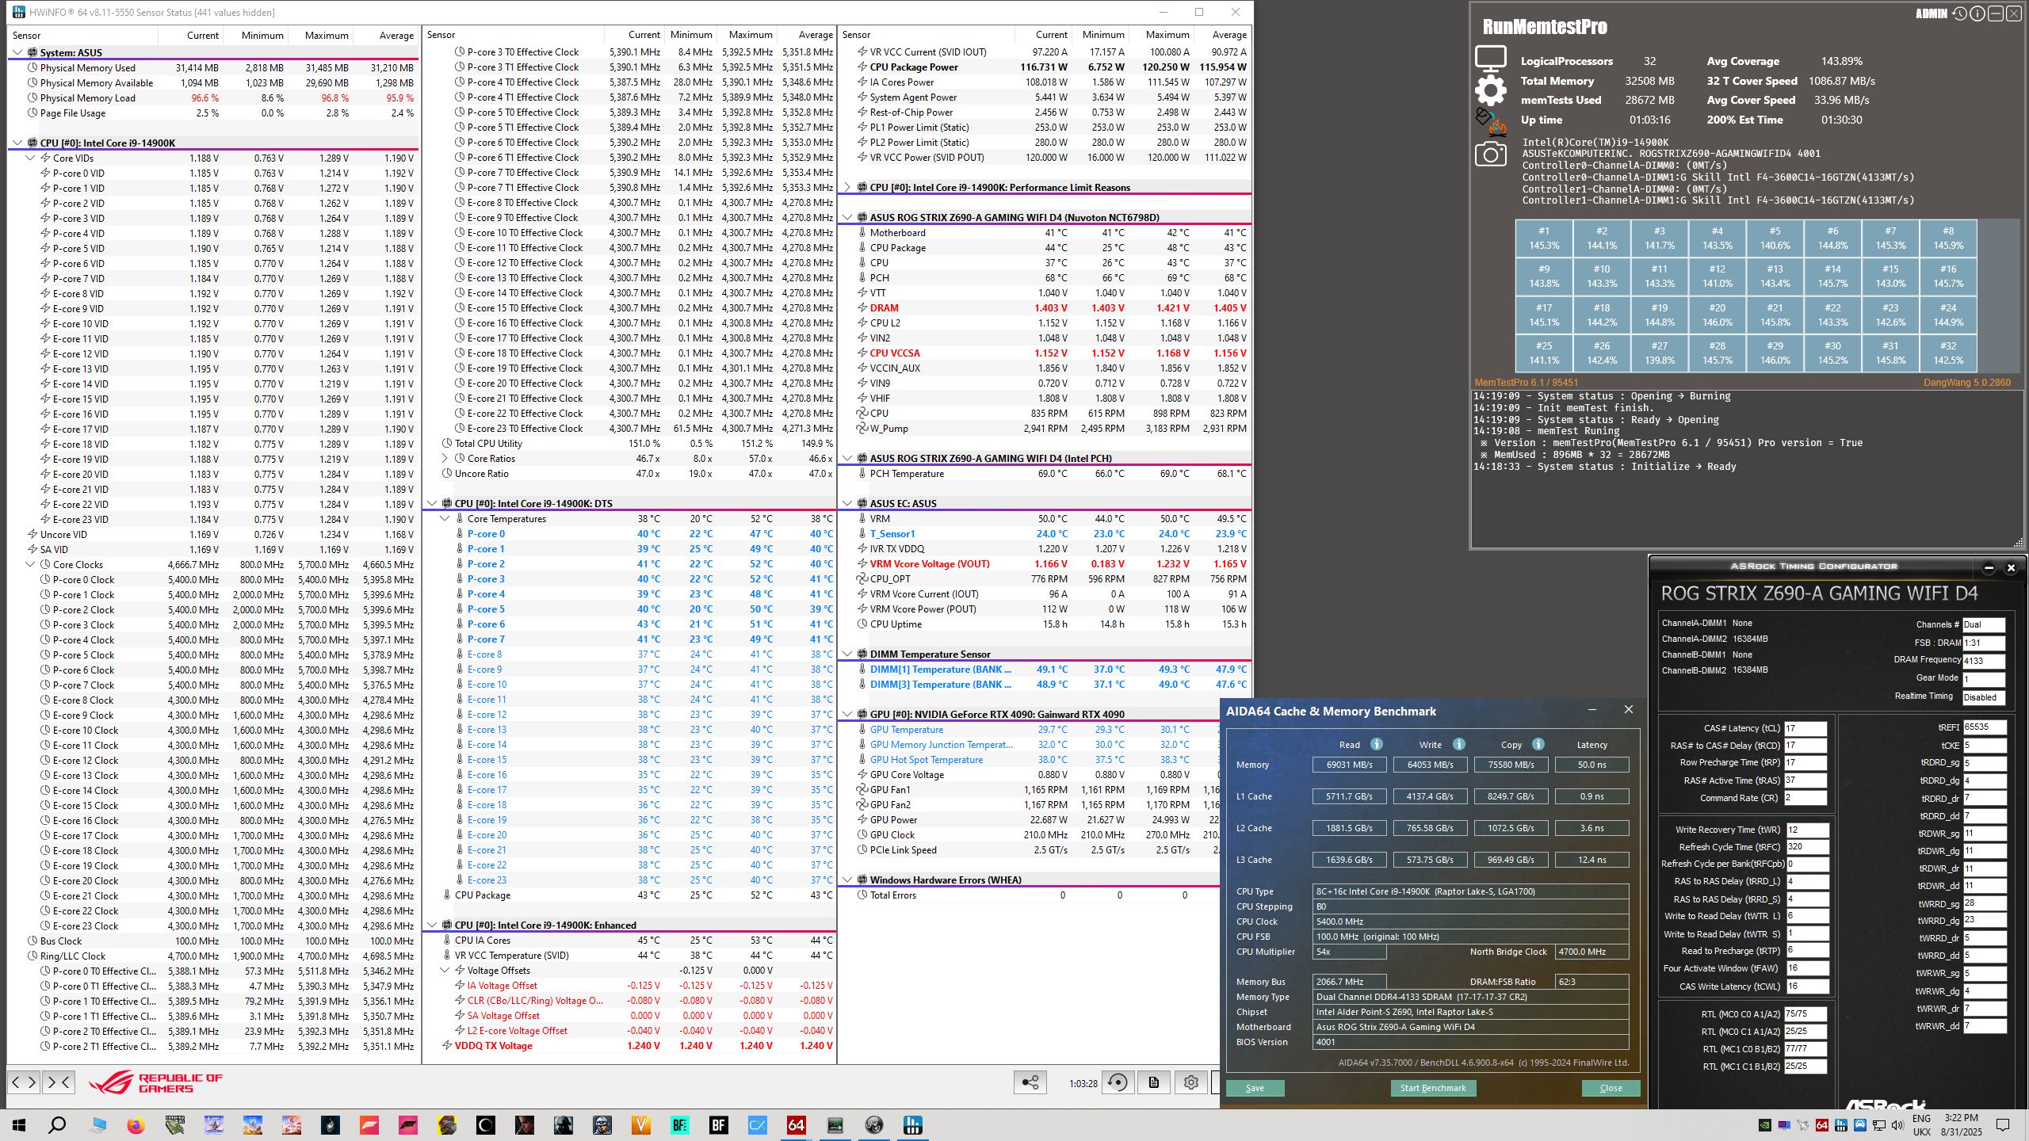Collapse DIMM Temperature Sensor group

846,654
